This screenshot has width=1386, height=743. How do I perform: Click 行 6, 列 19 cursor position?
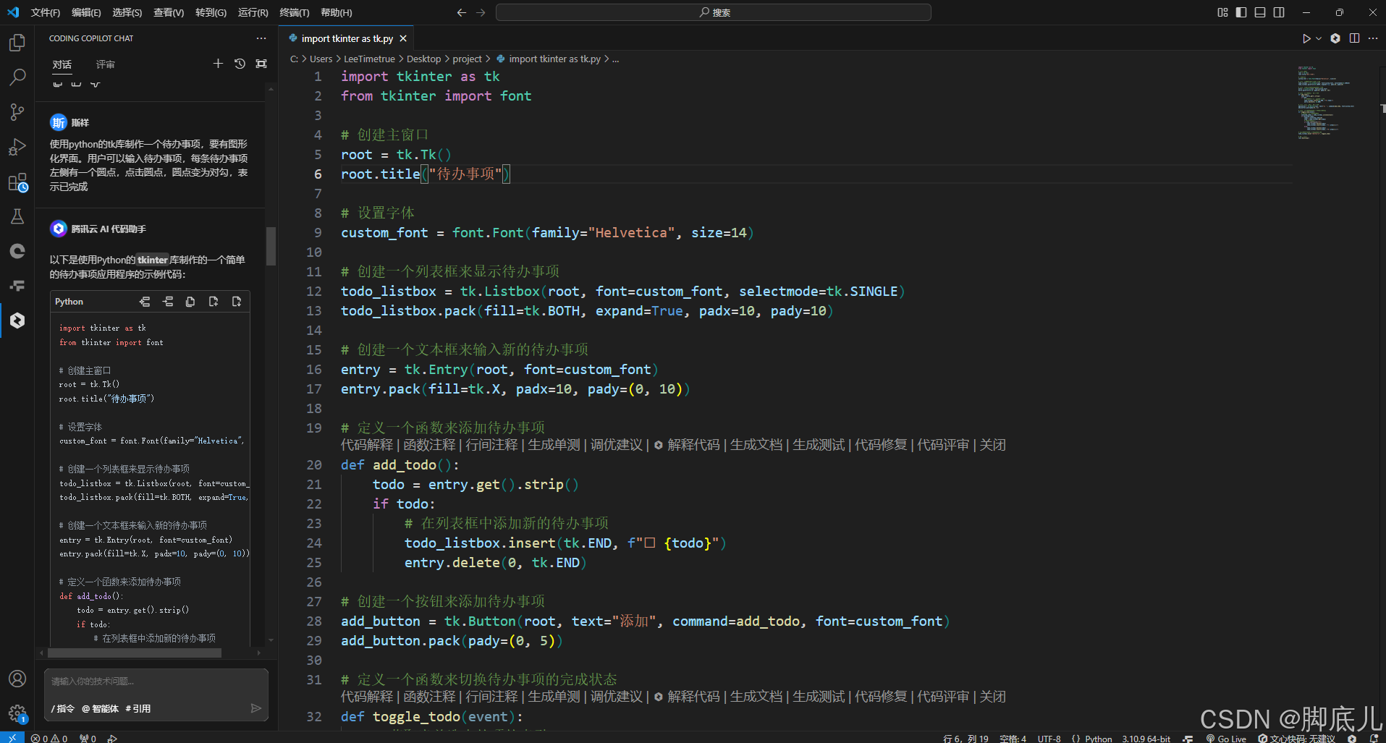965,739
